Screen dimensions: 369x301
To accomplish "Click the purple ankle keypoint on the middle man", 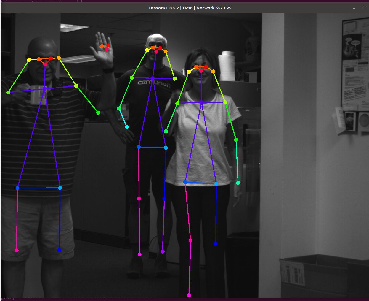I will click(163, 251).
